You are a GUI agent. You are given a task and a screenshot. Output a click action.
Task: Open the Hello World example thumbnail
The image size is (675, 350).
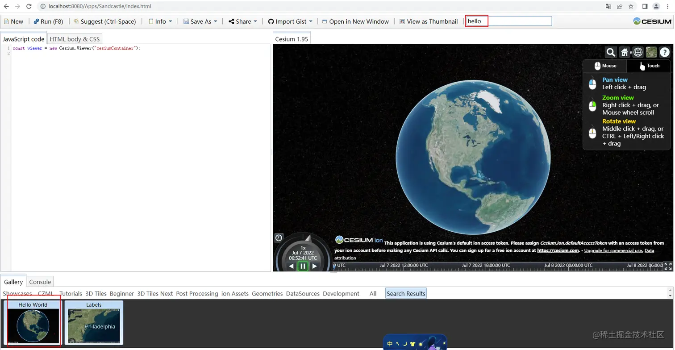(x=33, y=322)
